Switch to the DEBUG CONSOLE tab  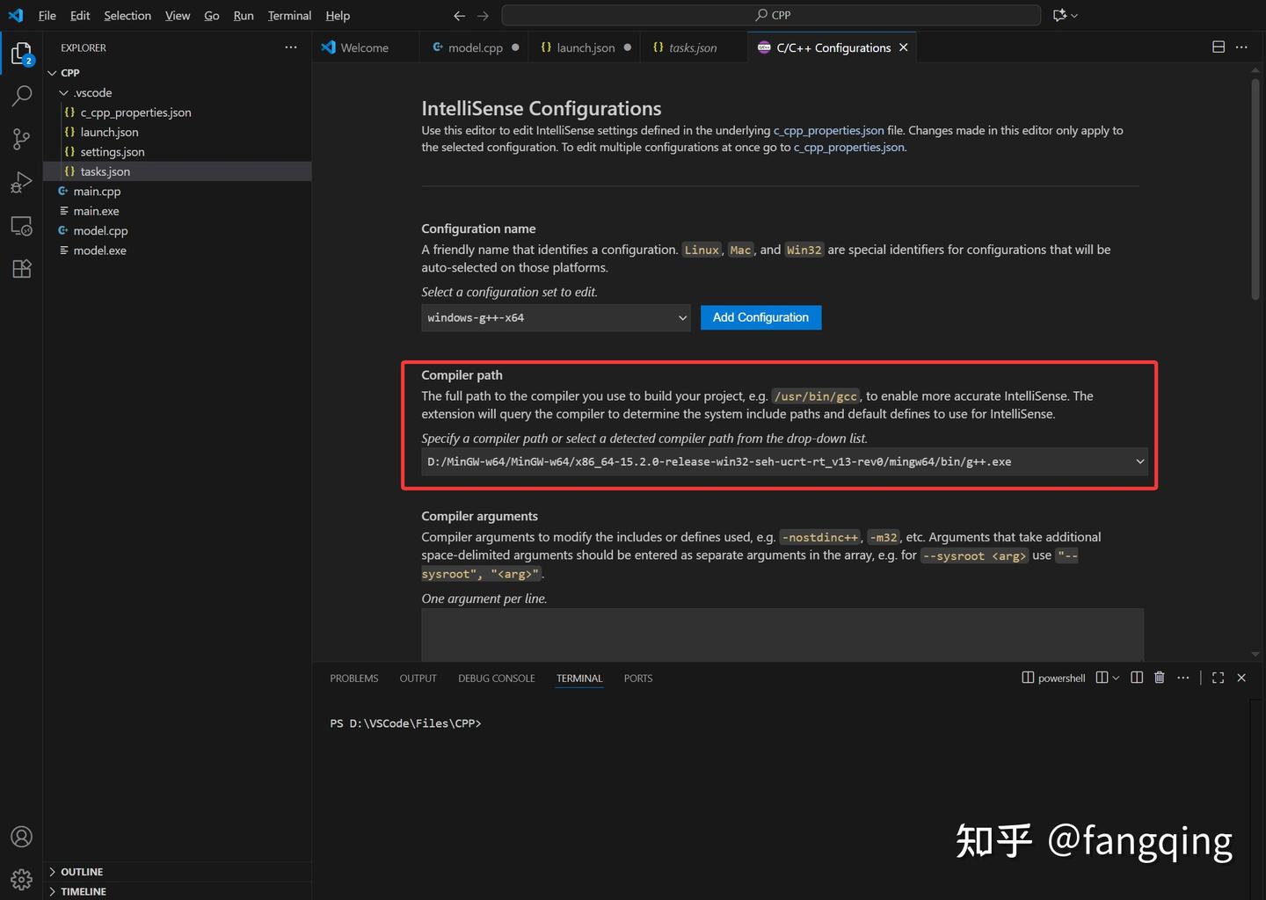[496, 679]
